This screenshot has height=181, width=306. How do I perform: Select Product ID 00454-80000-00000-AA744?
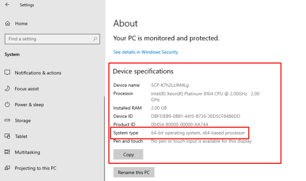click(180, 125)
